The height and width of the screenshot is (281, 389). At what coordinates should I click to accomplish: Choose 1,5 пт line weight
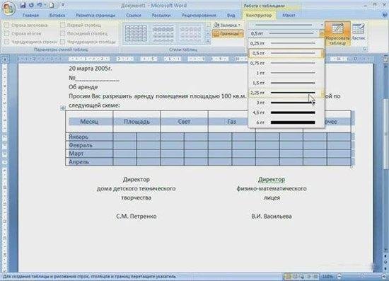(286, 83)
